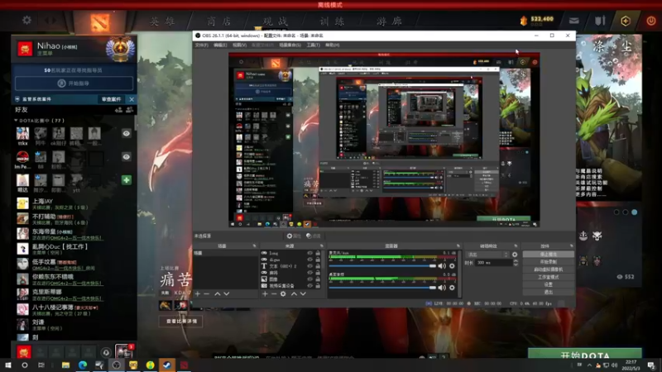
Task: Open OBS Studio from taskbar
Action: point(116,365)
